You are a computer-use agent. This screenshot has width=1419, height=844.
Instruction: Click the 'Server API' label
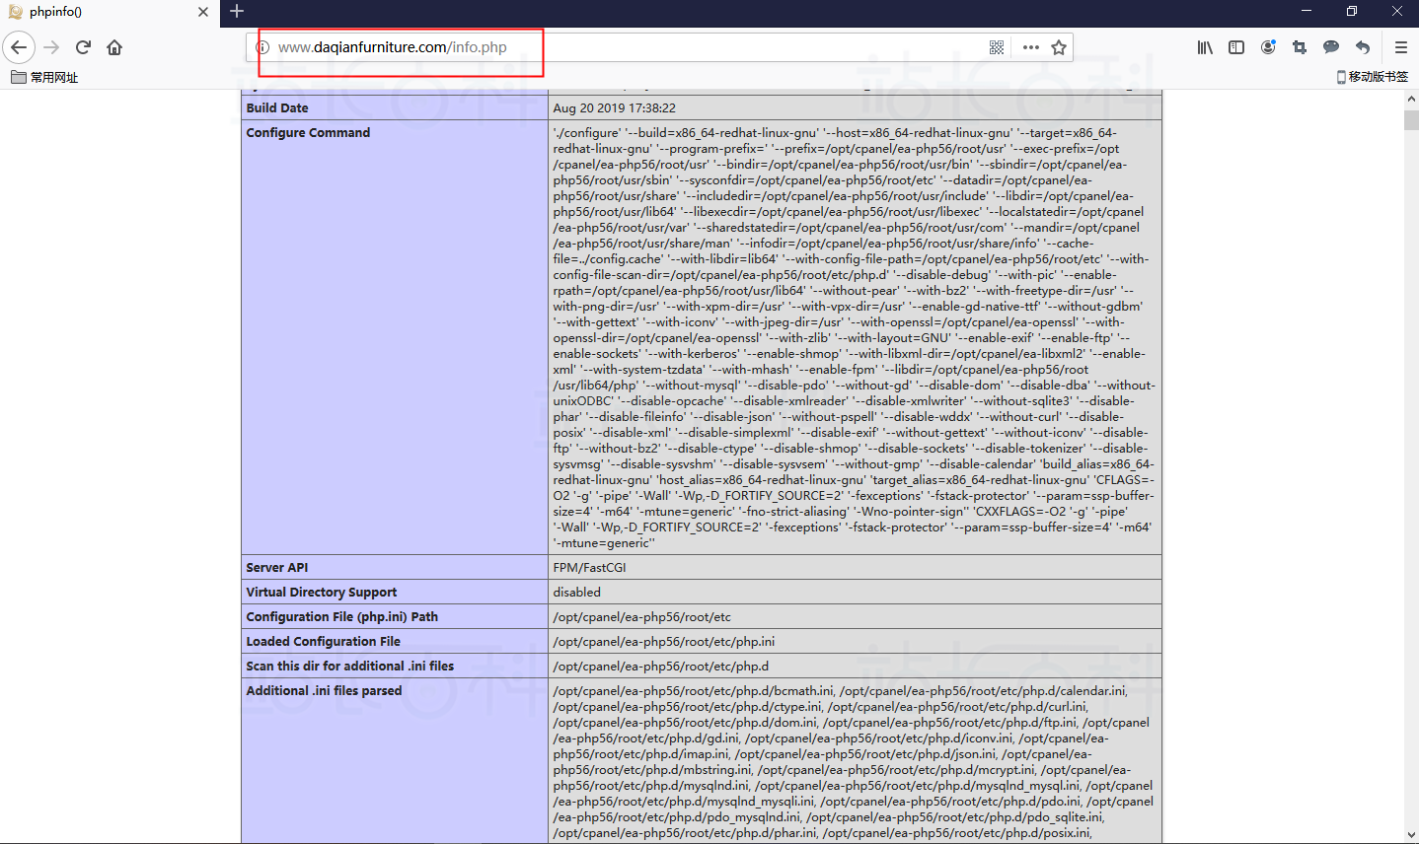[x=277, y=568]
